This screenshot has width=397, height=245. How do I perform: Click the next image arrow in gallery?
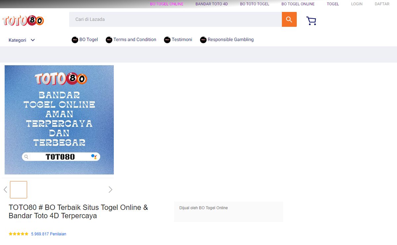pyautogui.click(x=110, y=190)
